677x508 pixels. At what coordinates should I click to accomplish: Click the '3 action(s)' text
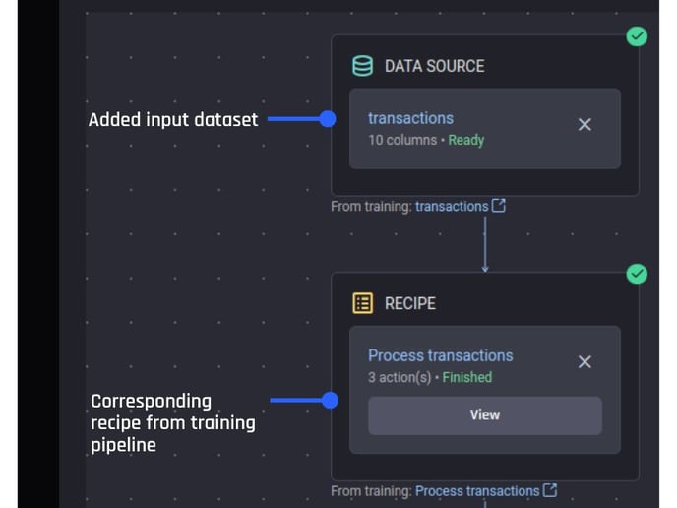(400, 377)
